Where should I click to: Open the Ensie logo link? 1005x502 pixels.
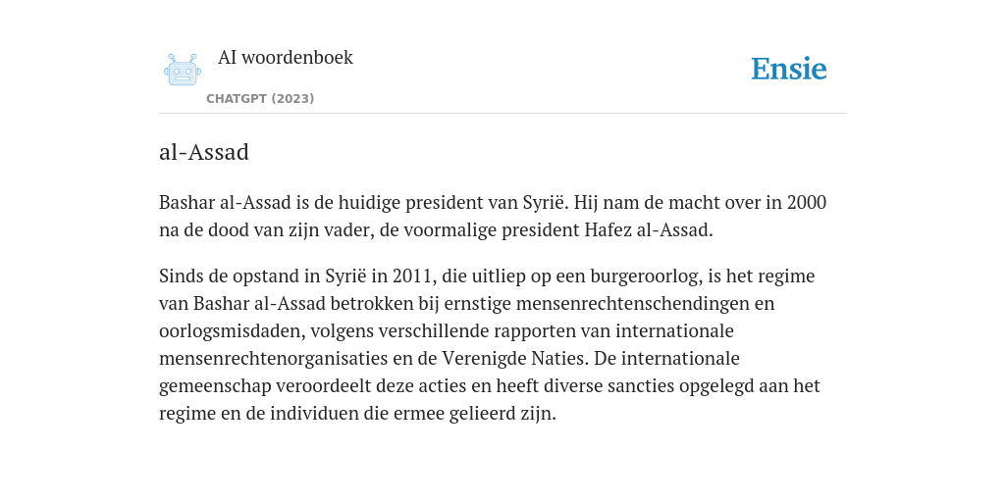click(x=789, y=70)
